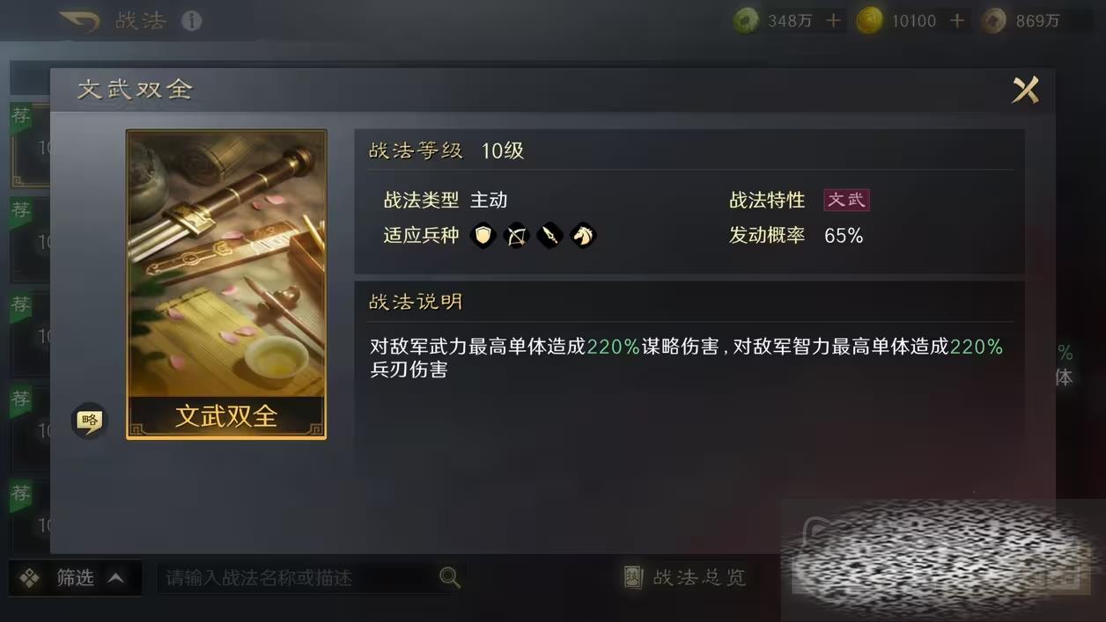Add gold with the plus beside 10100

(x=957, y=21)
